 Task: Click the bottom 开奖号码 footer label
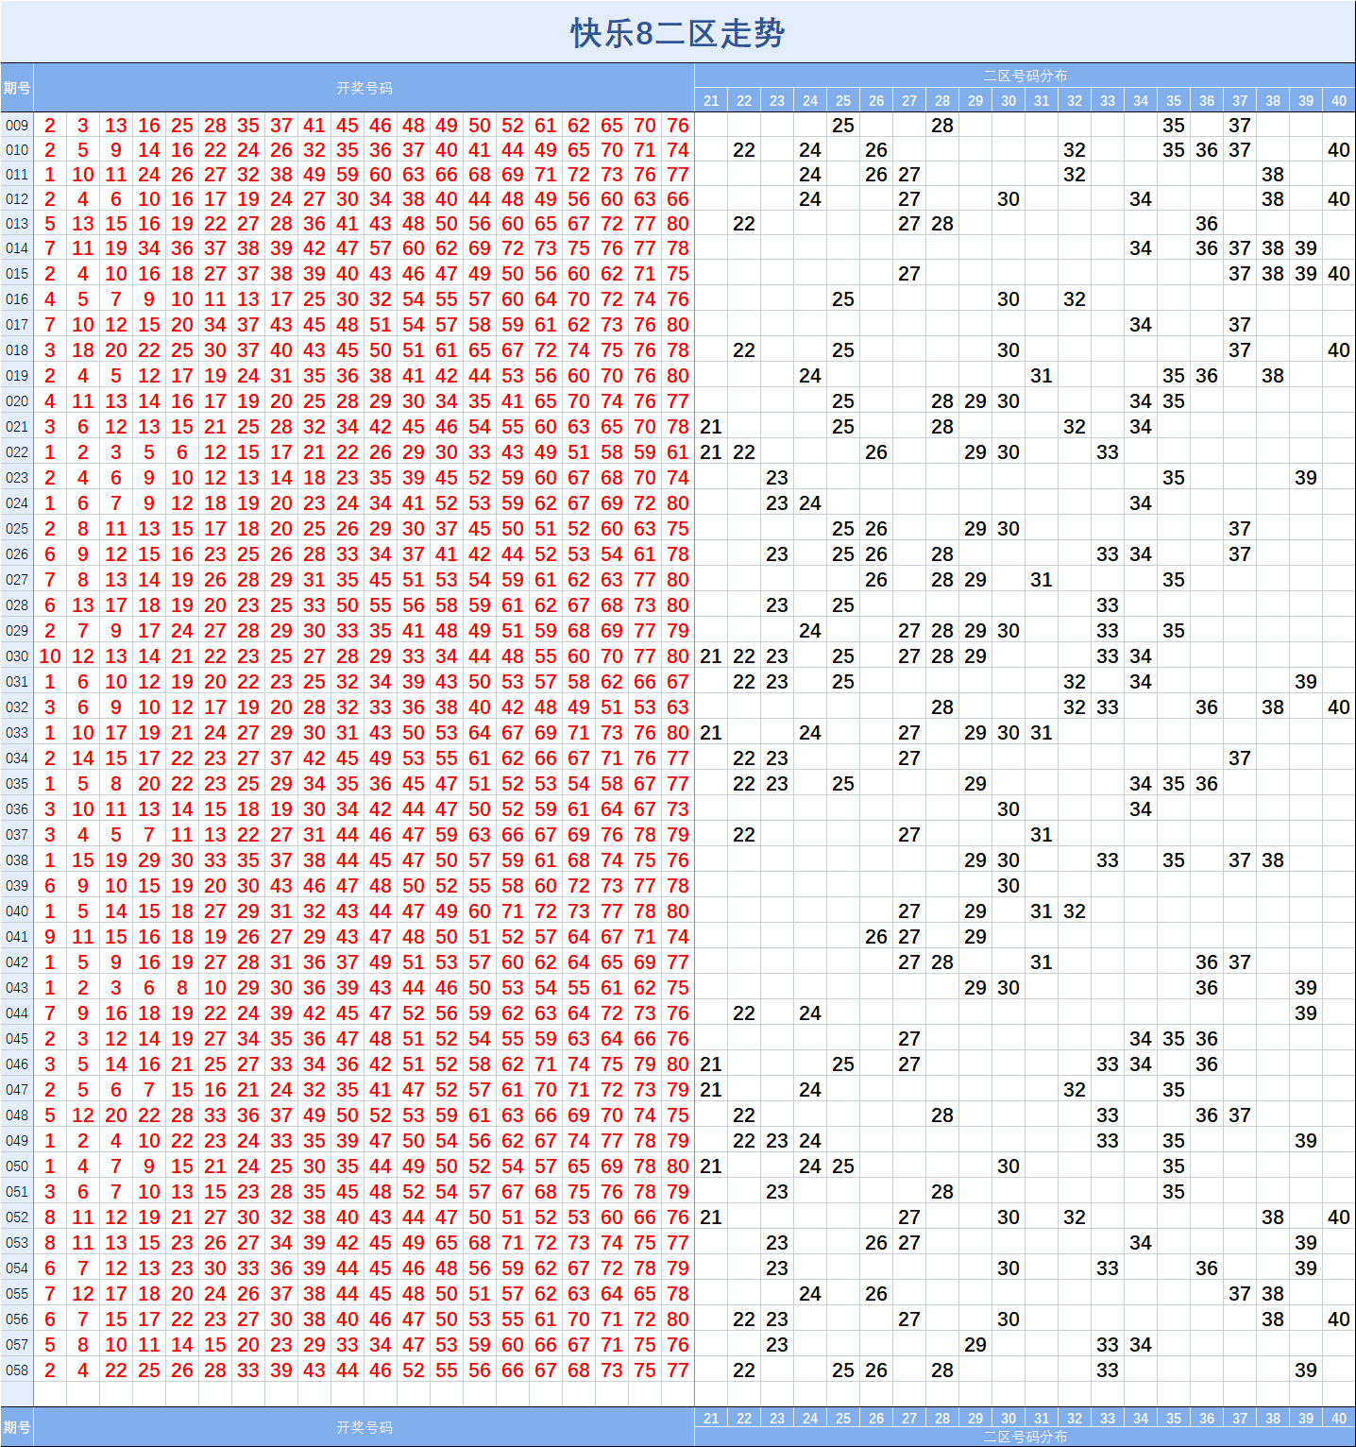(364, 1427)
